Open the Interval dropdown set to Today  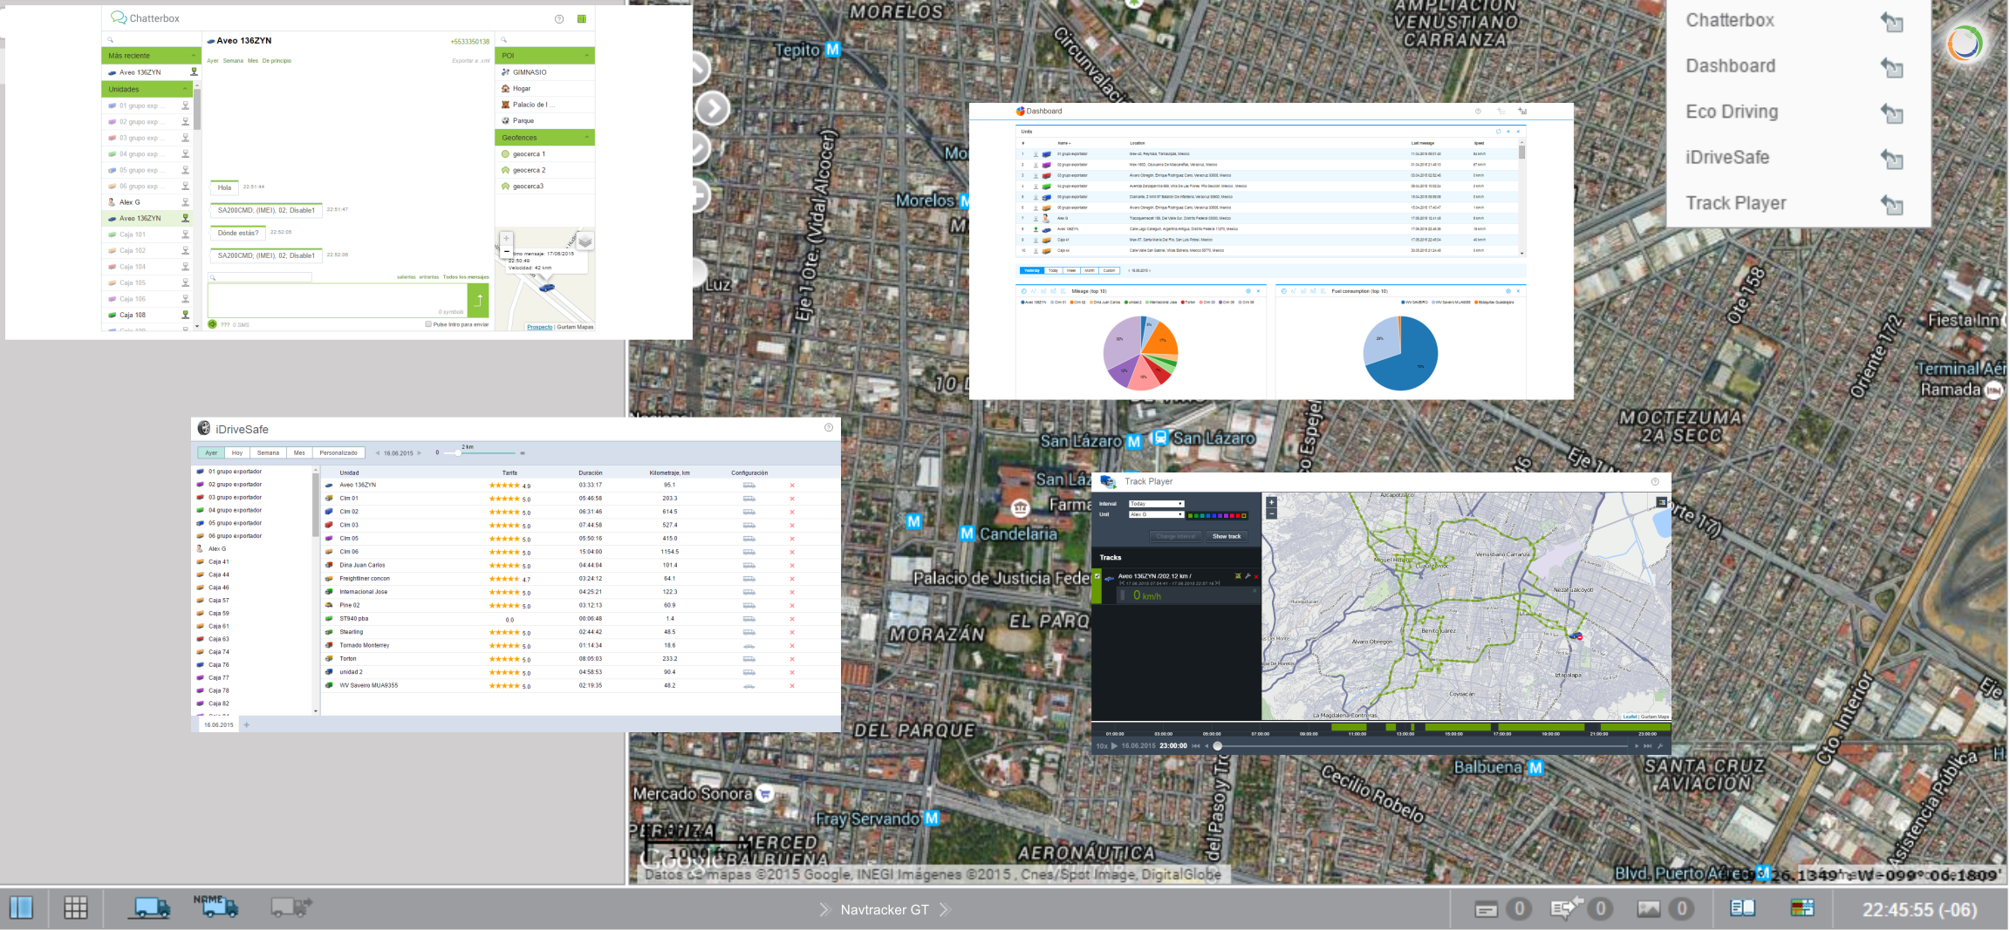[1156, 504]
